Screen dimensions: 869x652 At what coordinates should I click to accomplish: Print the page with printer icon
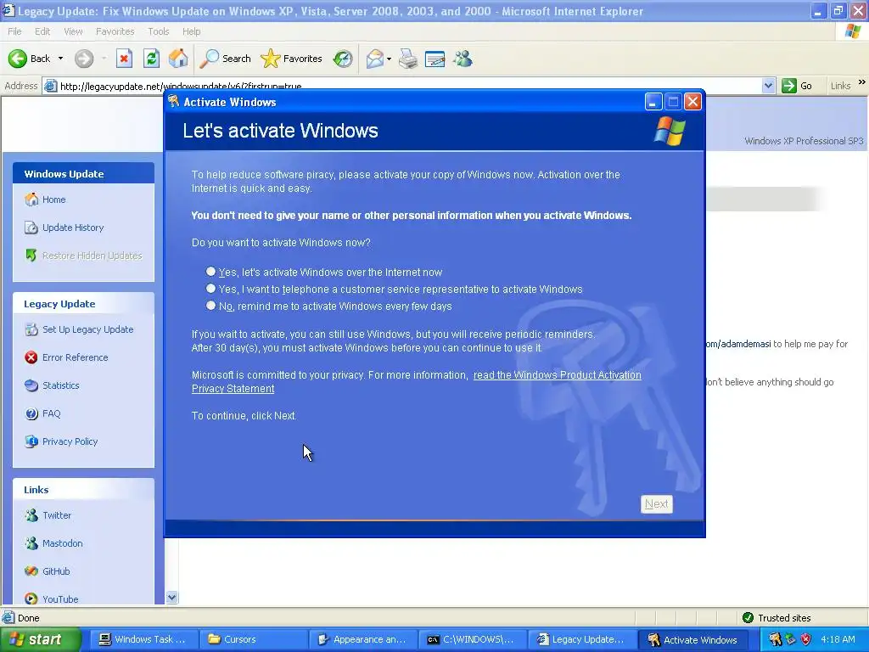pyautogui.click(x=408, y=59)
